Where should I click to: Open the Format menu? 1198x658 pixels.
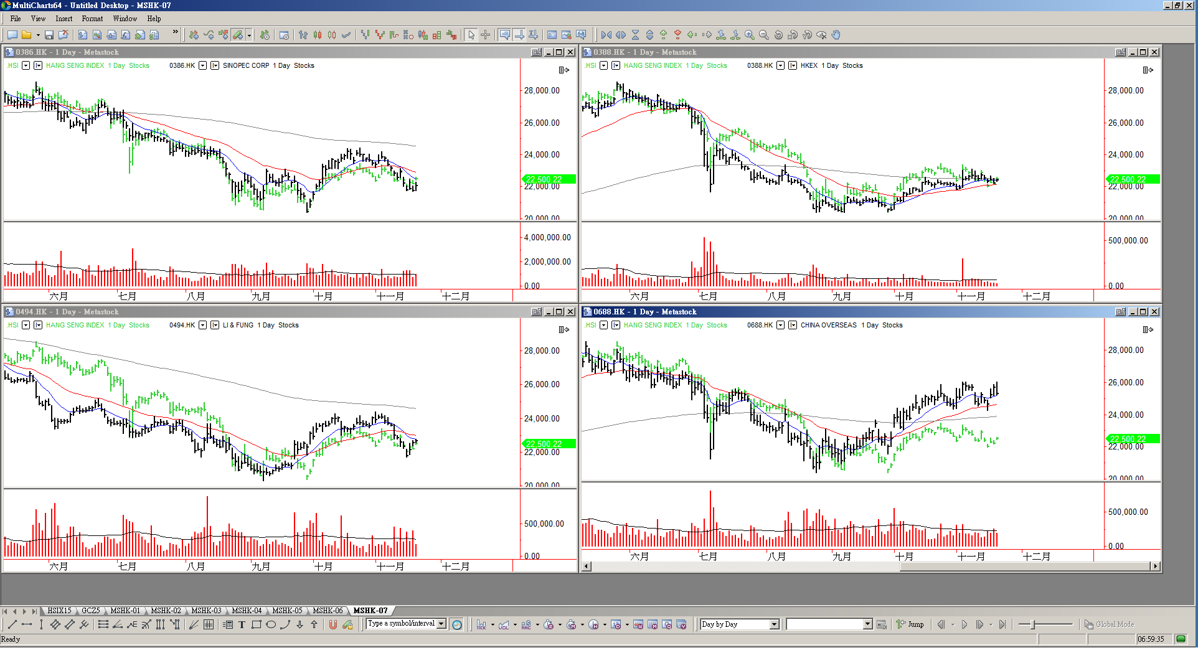[x=92, y=19]
